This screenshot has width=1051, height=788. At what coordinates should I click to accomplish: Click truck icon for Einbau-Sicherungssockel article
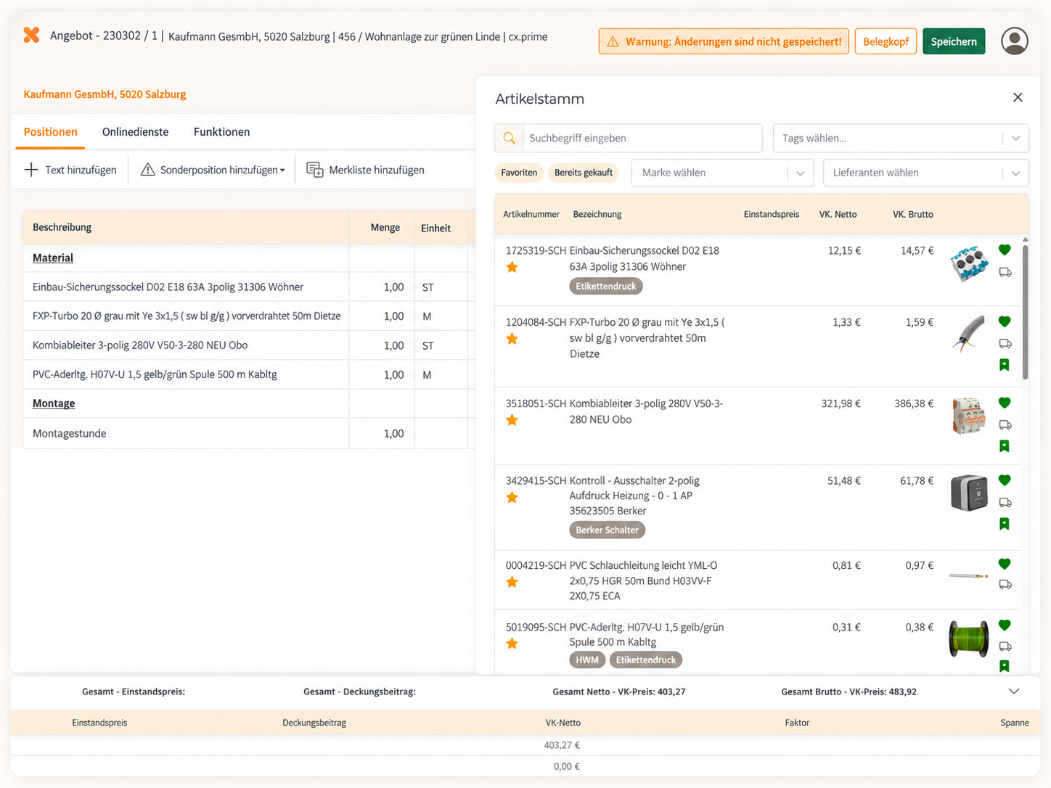coord(1005,272)
